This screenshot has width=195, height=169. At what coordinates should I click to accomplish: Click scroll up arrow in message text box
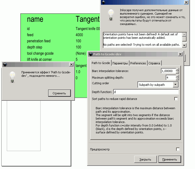point(184,34)
